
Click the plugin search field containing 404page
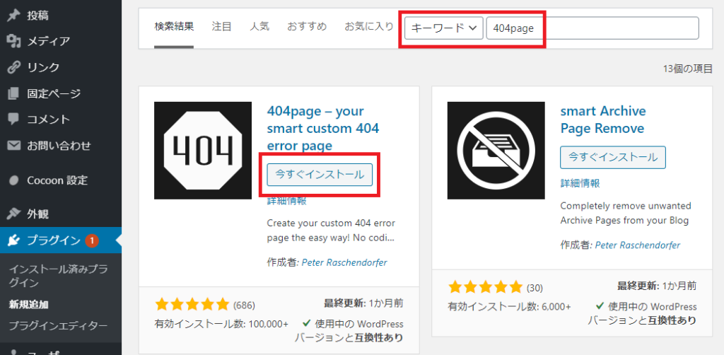pyautogui.click(x=592, y=28)
